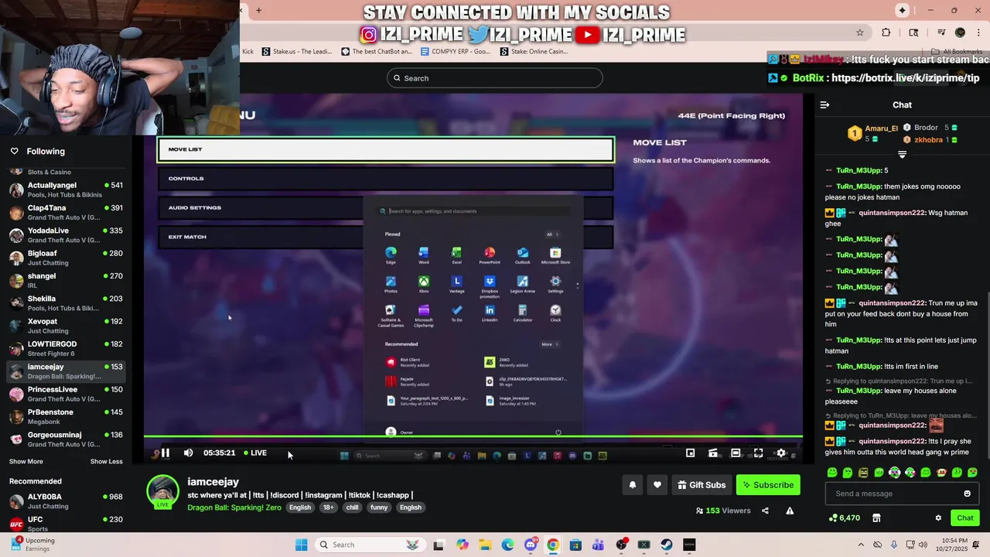The height and width of the screenshot is (557, 990).
Task: Toggle theater mode in the player
Action: pos(736,453)
